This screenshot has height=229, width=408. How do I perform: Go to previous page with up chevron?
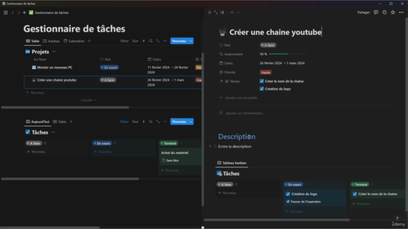pyautogui.click(x=232, y=12)
